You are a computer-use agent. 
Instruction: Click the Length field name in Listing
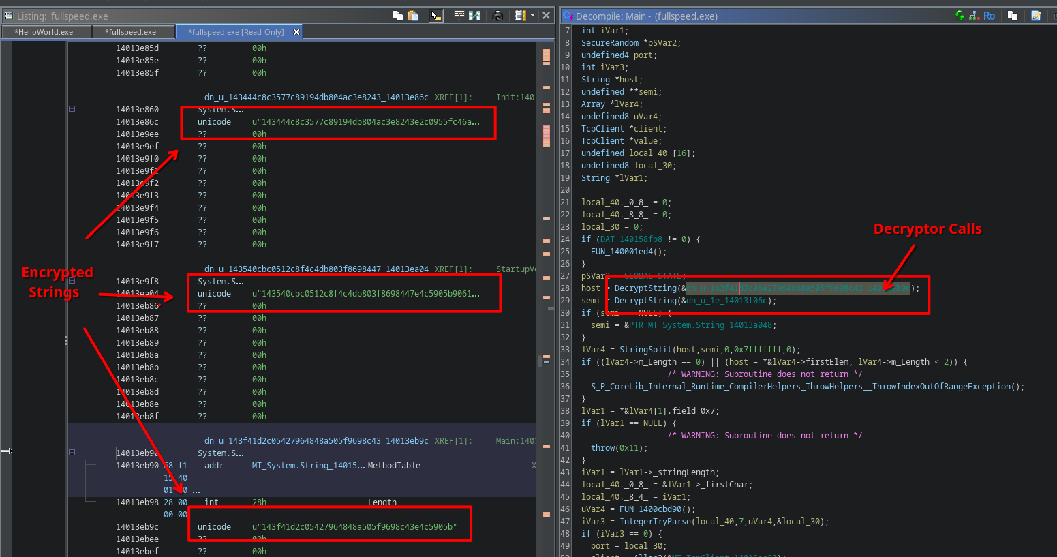[382, 502]
